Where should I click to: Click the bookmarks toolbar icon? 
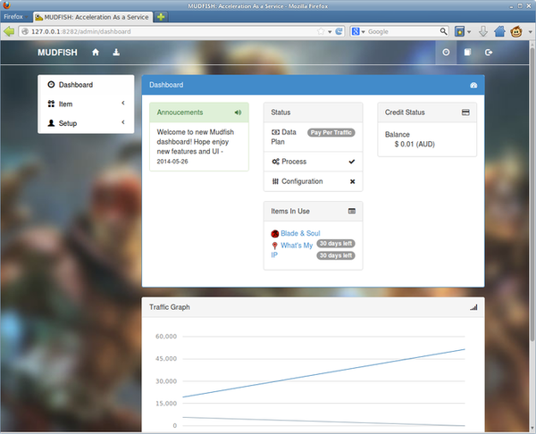pos(460,31)
